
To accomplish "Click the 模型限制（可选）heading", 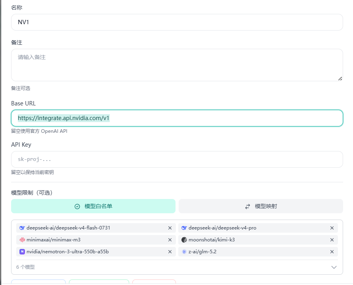I will pos(32,193).
